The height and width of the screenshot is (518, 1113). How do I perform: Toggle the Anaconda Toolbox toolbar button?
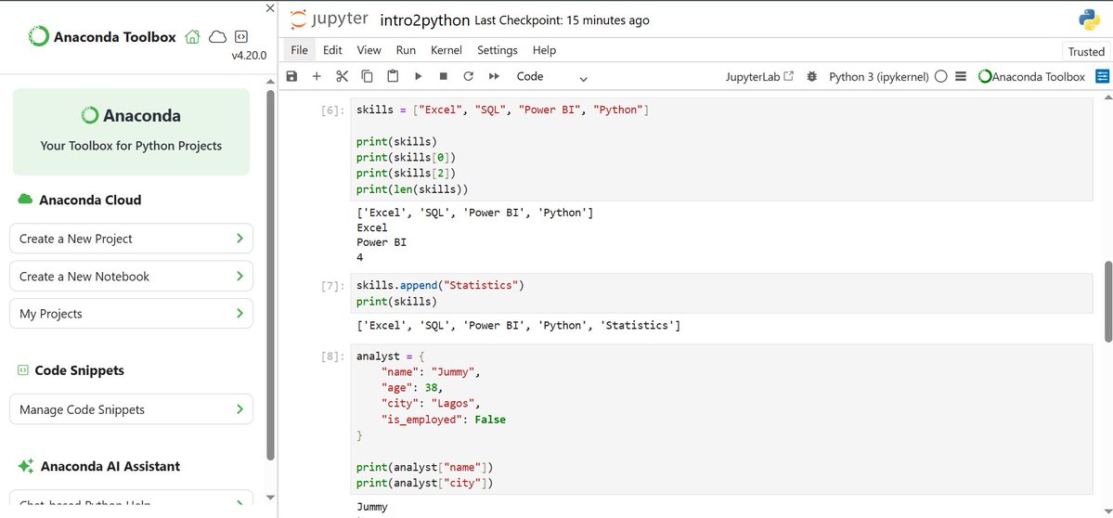1031,77
